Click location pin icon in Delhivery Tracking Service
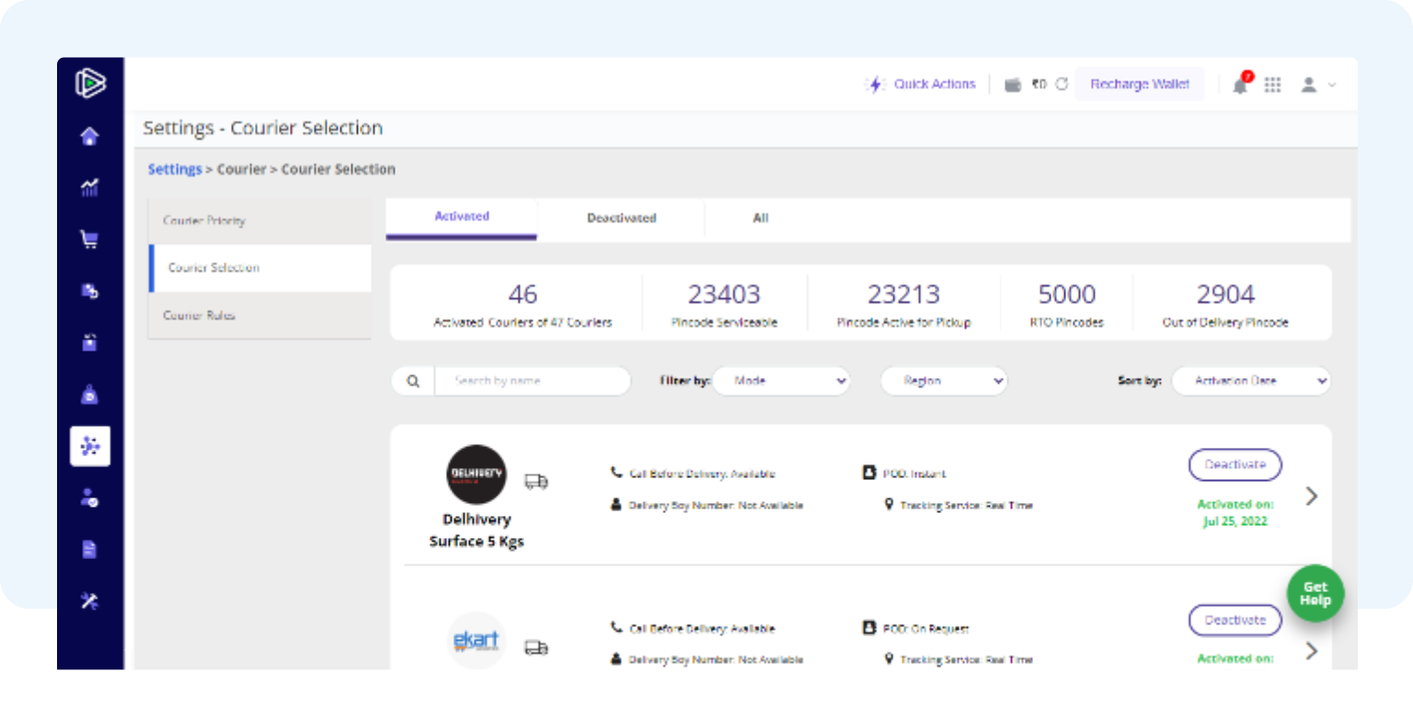Image resolution: width=1413 pixels, height=720 pixels. (x=890, y=504)
